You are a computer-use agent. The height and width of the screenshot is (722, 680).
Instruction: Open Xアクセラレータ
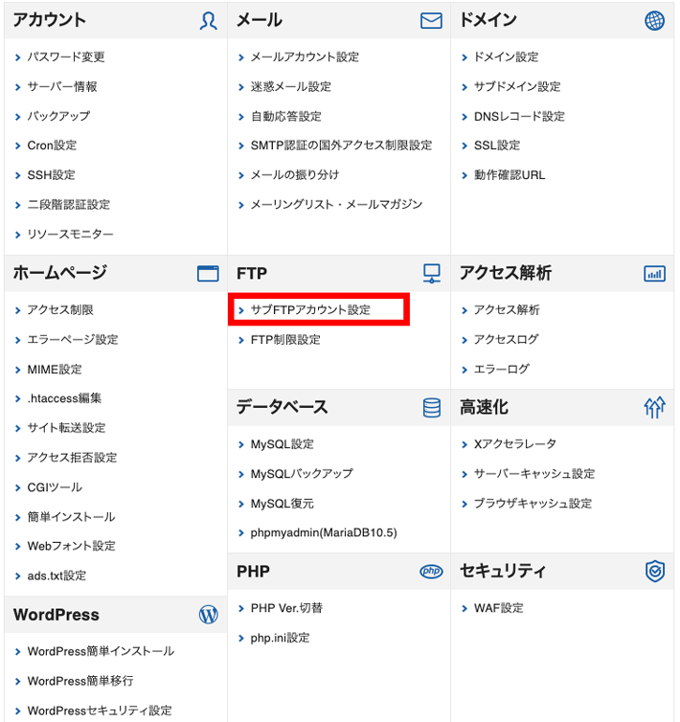[515, 444]
